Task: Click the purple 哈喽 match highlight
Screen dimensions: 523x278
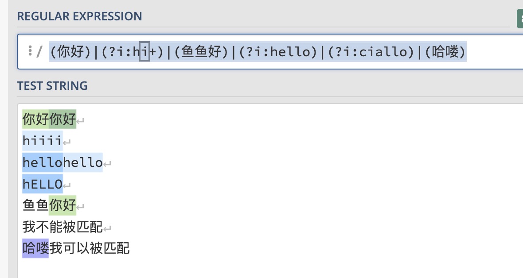Action: [x=35, y=248]
